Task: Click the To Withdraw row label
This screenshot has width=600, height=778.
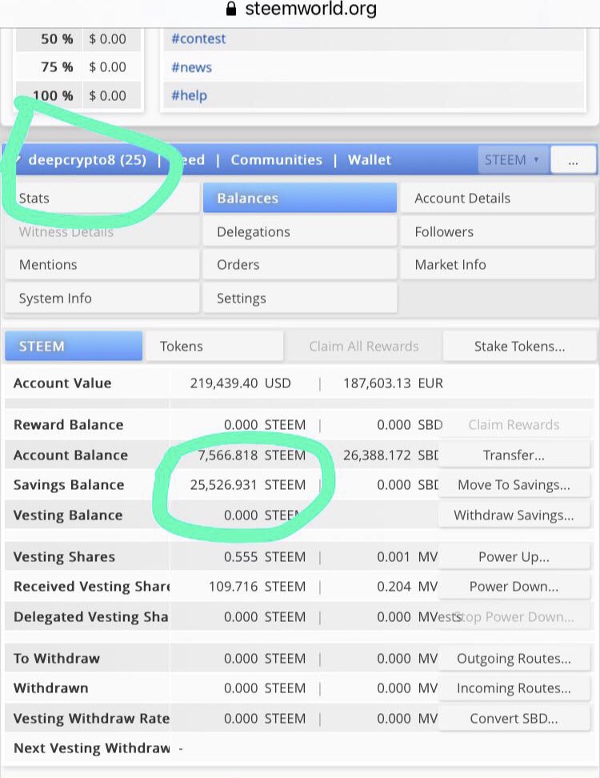Action: tap(57, 659)
